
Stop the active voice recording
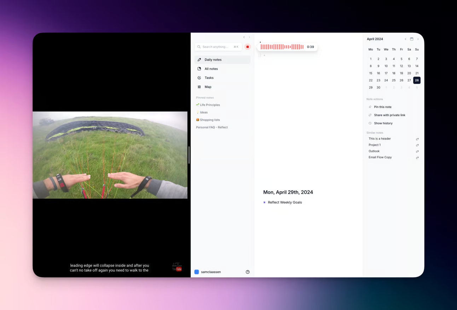coord(247,46)
